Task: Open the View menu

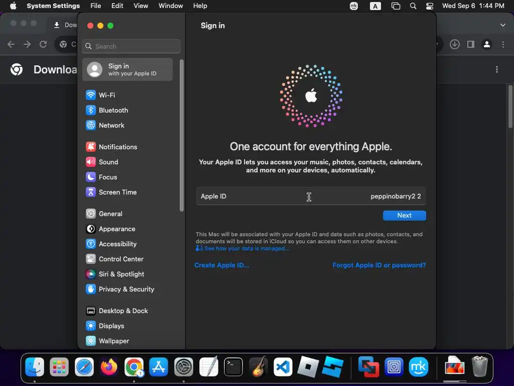Action: 141,6
